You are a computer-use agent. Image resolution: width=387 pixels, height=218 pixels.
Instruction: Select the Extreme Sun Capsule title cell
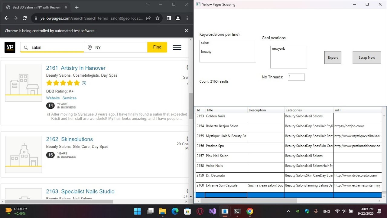[x=226, y=187]
